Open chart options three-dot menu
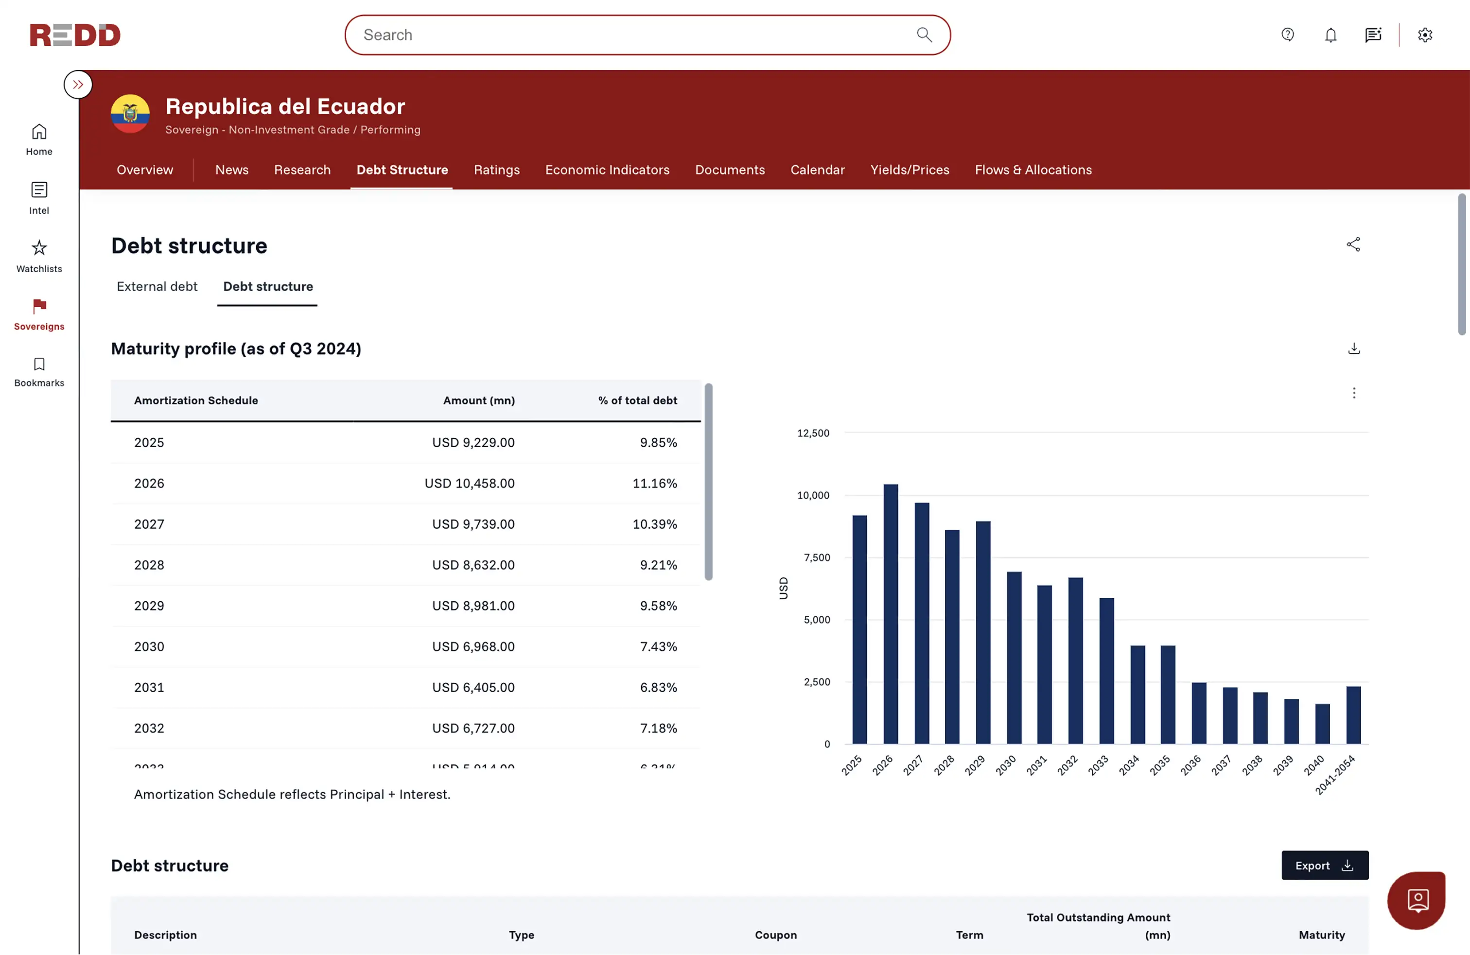This screenshot has width=1470, height=955. 1354,393
